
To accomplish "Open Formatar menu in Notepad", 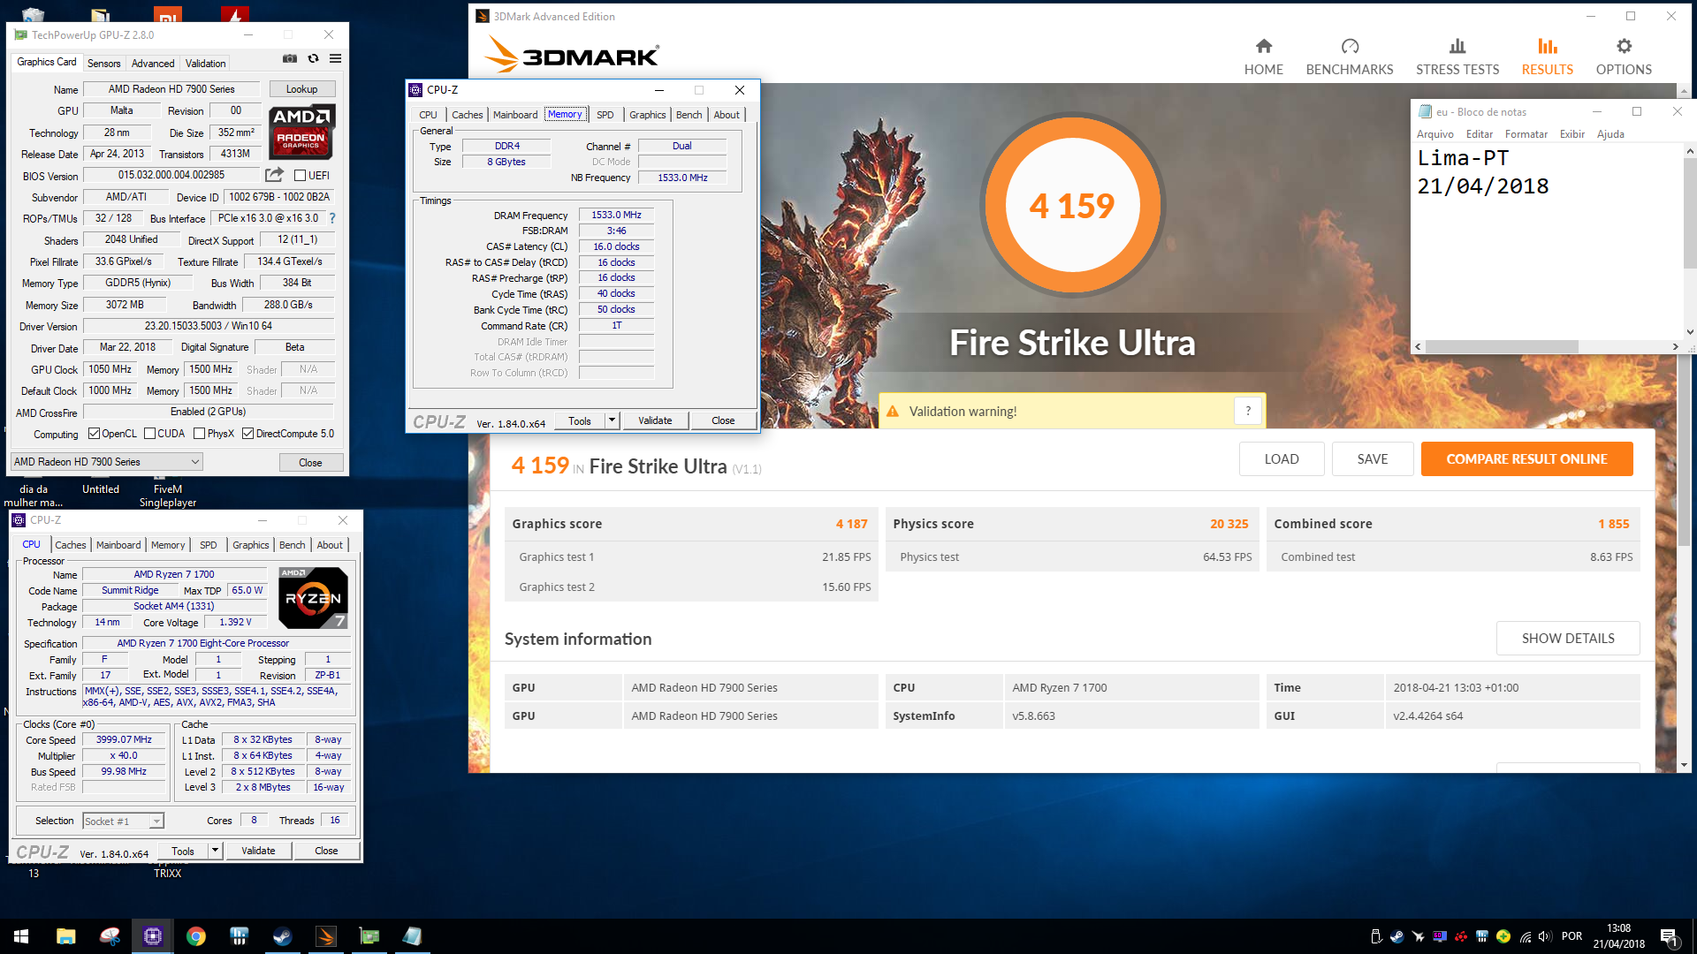I will 1526,134.
